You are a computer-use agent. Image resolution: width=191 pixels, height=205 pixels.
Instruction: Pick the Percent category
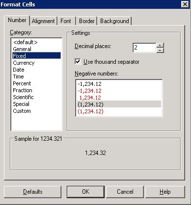[x=36, y=83]
